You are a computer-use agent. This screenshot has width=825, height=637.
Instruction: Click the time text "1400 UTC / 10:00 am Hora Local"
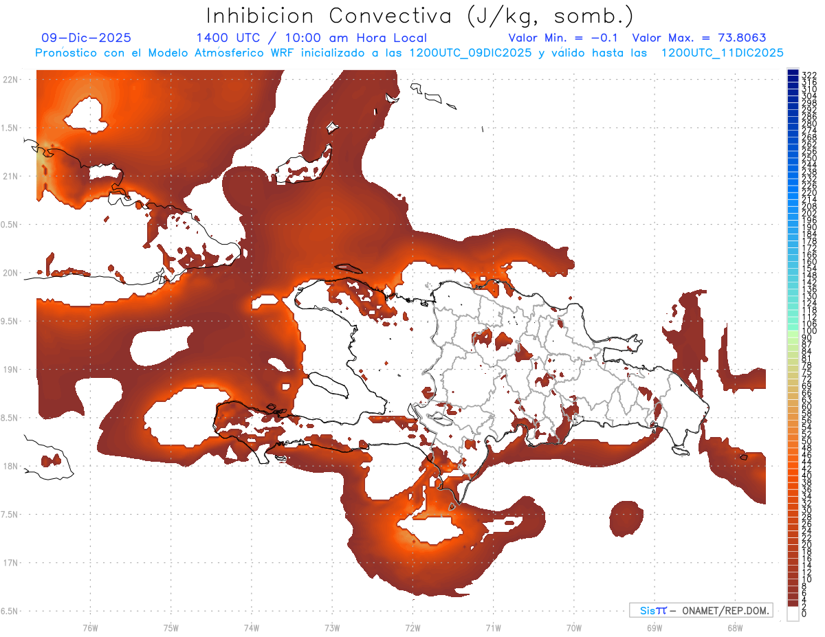pyautogui.click(x=311, y=38)
